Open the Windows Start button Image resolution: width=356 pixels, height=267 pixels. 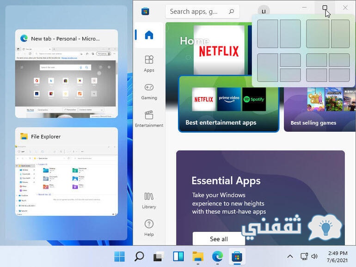119,256
